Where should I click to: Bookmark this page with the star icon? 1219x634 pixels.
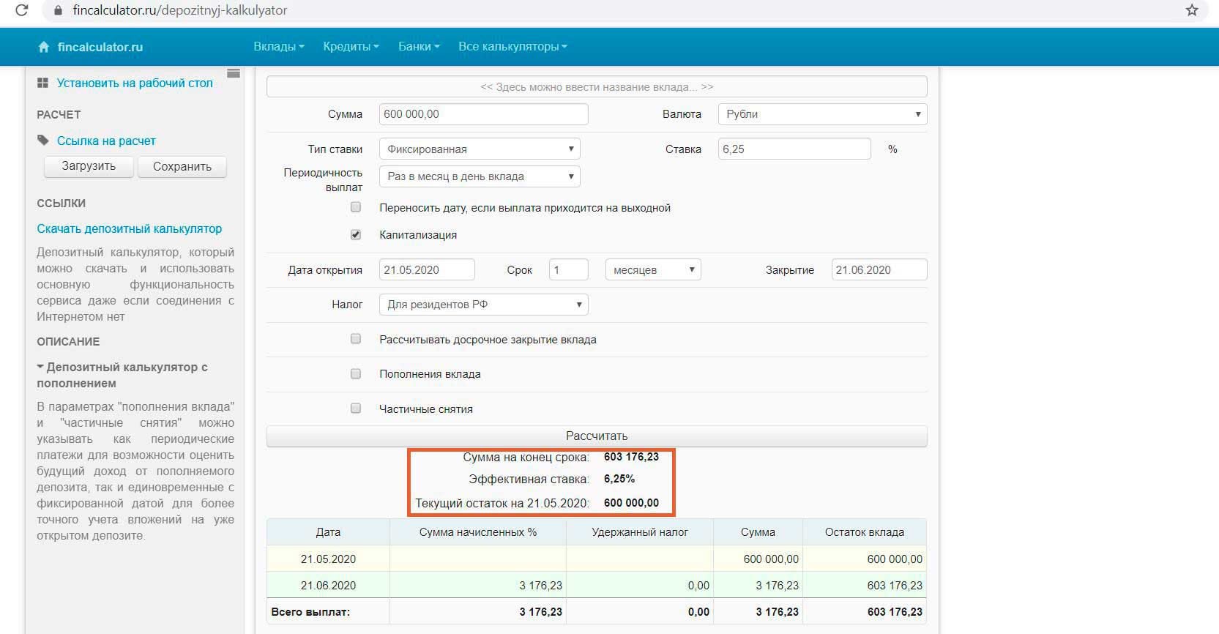[1192, 10]
